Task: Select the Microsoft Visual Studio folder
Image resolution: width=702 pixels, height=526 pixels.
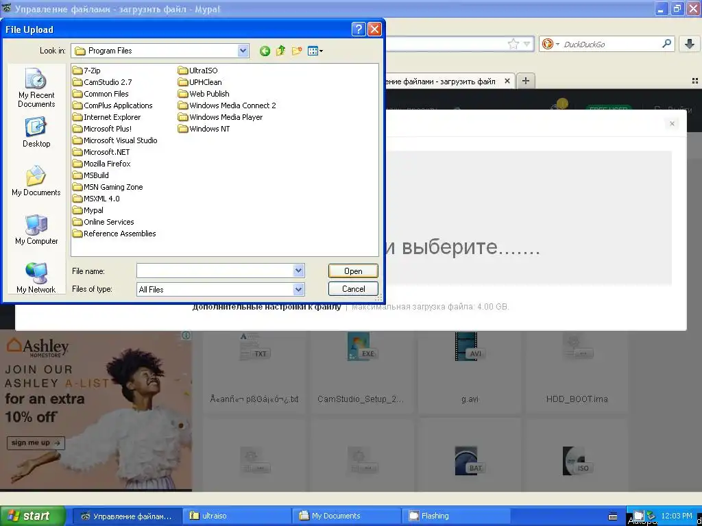Action: pyautogui.click(x=115, y=140)
